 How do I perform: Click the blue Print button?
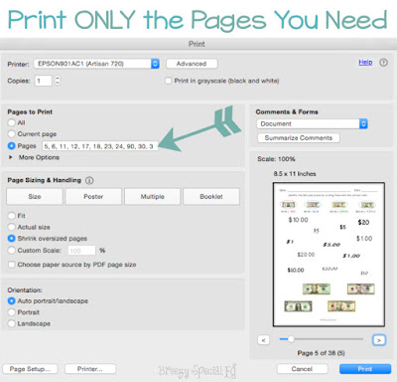pos(365,369)
